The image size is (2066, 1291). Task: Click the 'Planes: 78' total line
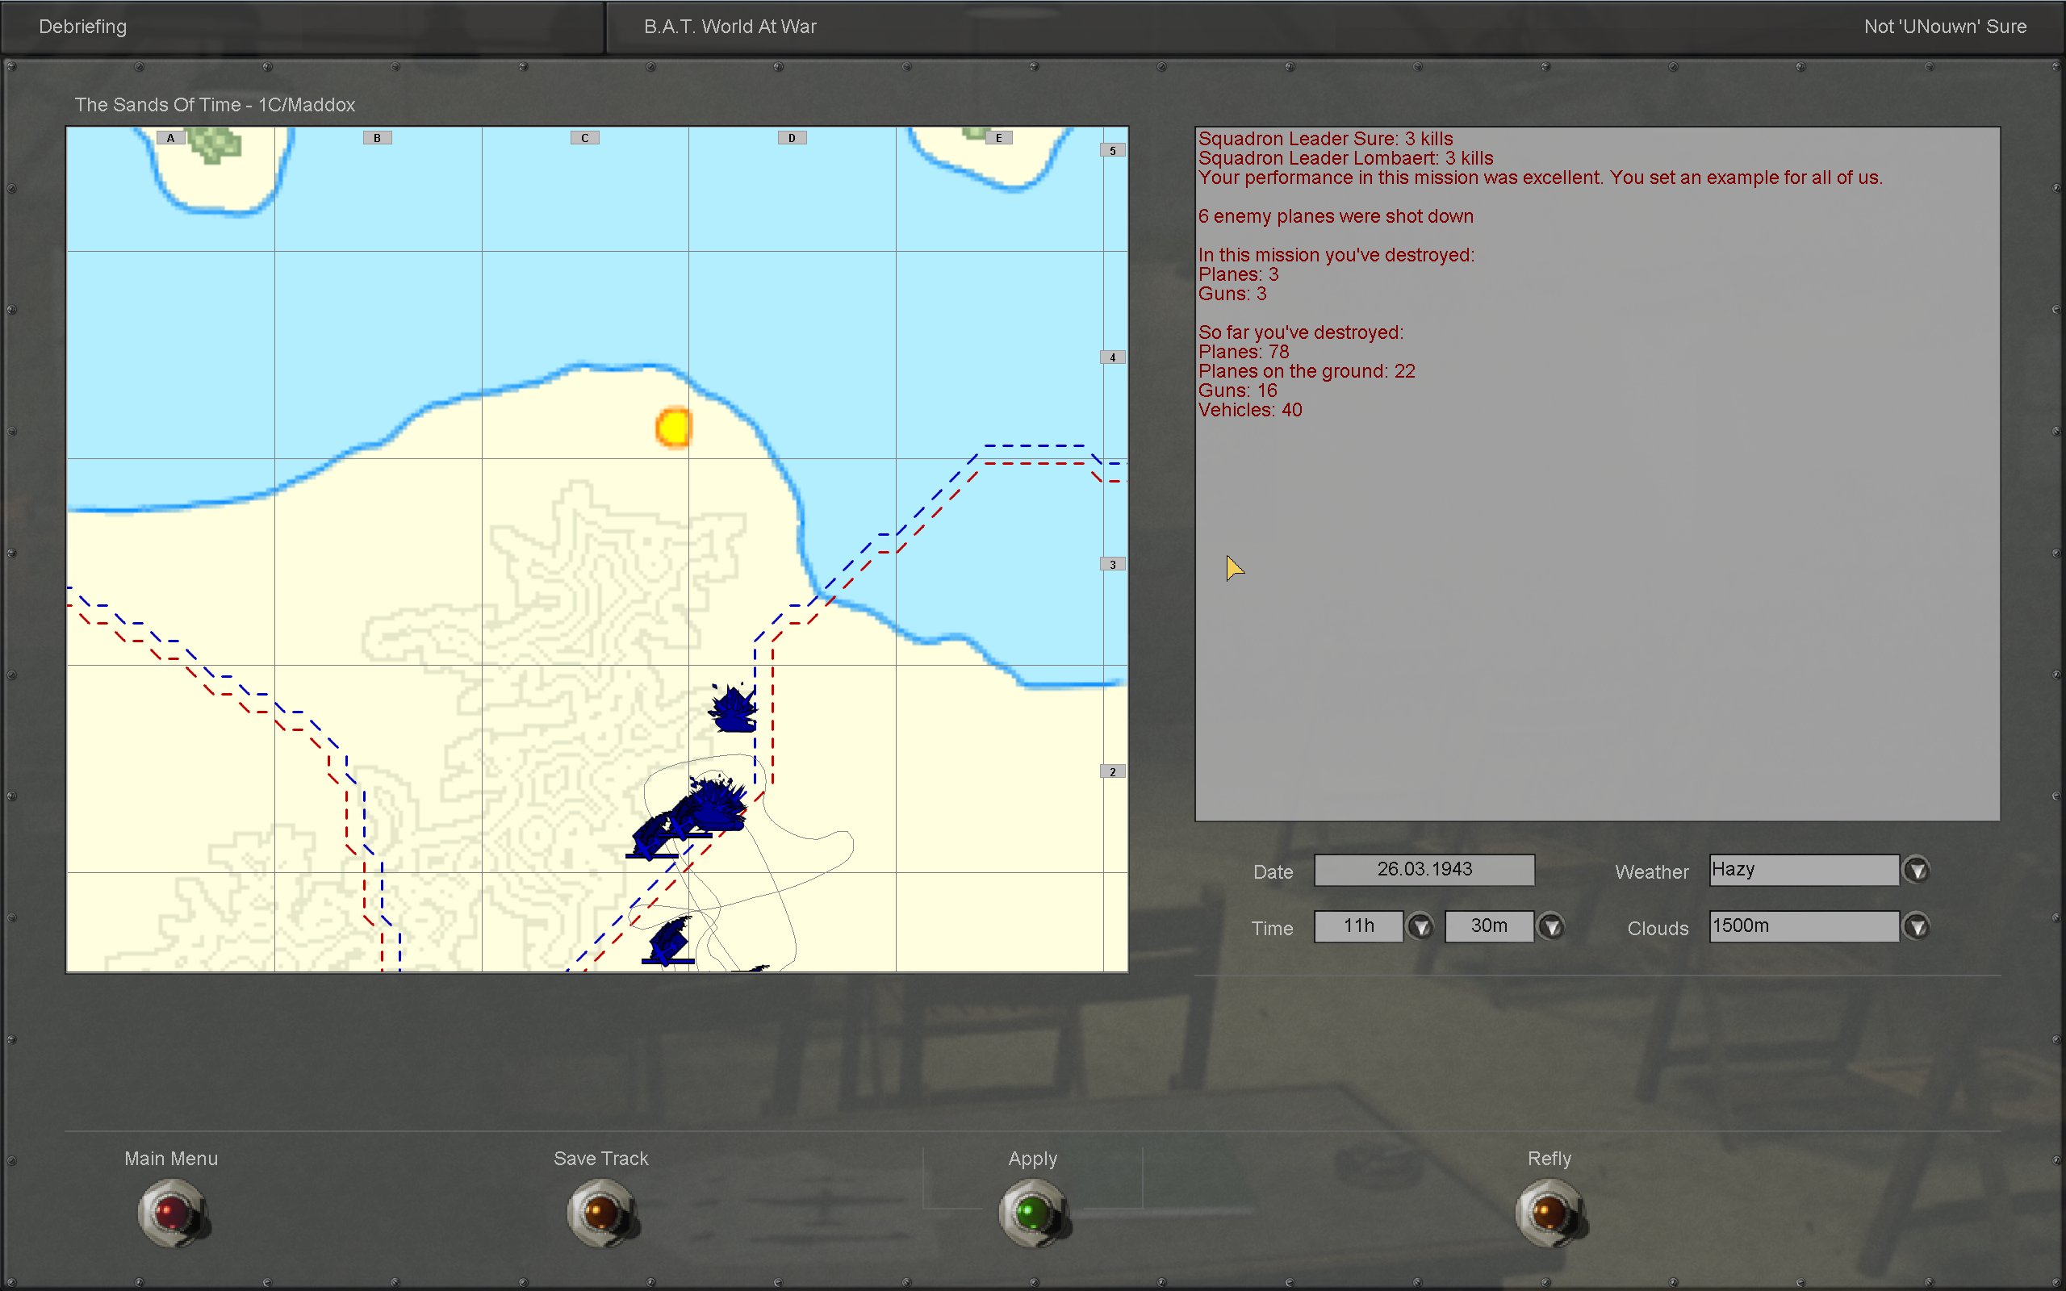coord(1243,352)
